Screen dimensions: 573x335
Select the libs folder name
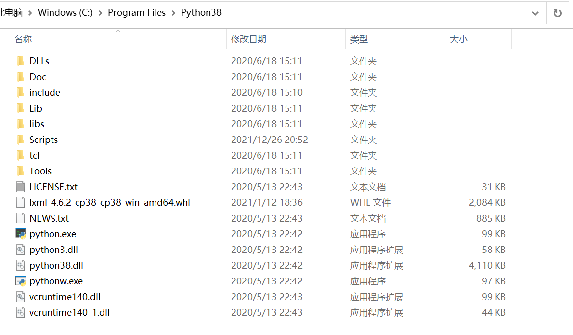tap(36, 124)
